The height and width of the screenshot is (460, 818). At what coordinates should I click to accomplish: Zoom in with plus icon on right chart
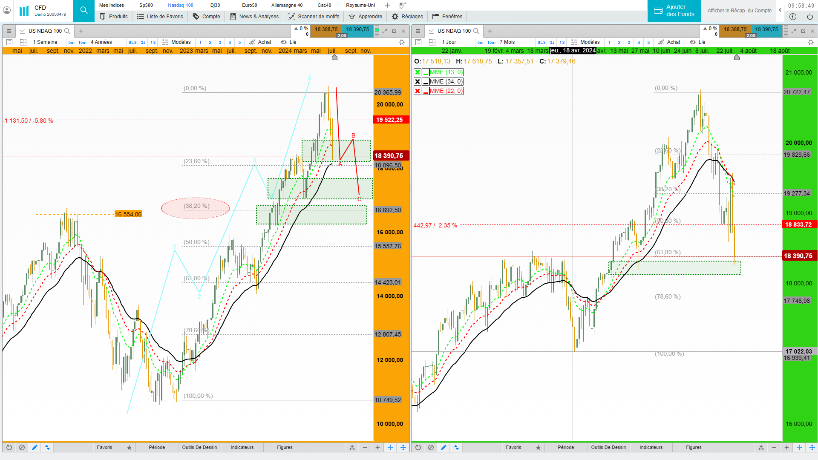(786, 447)
